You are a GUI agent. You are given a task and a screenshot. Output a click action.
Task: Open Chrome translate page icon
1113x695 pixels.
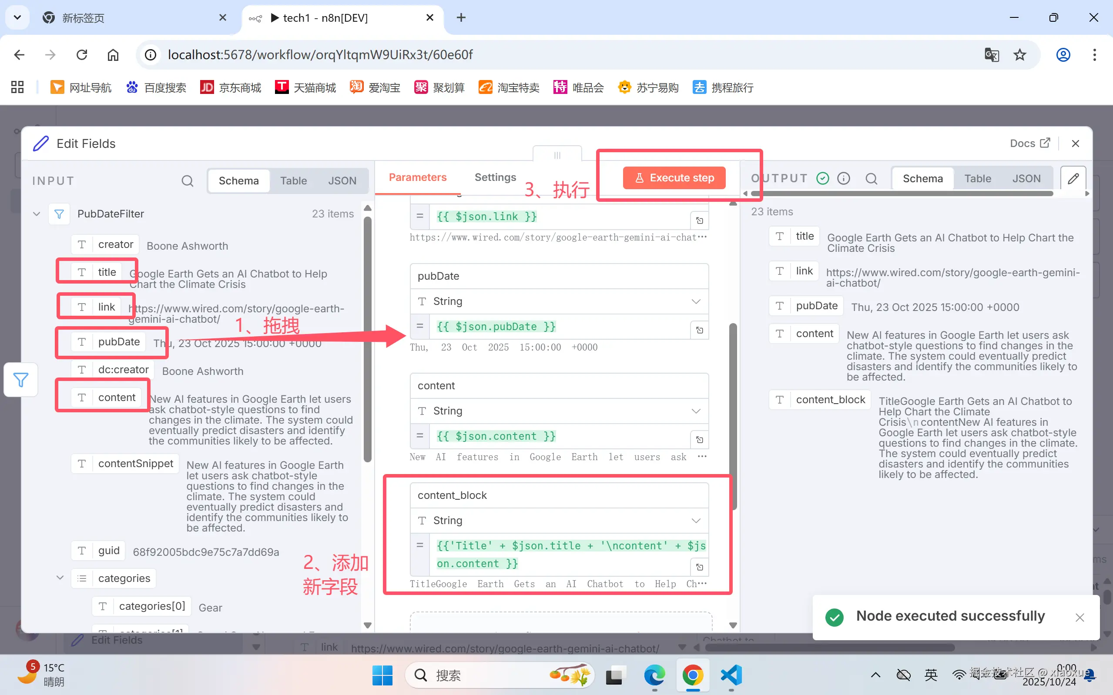point(992,55)
